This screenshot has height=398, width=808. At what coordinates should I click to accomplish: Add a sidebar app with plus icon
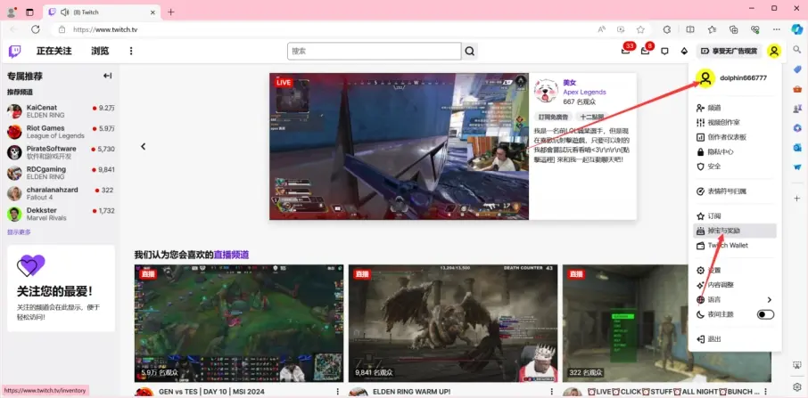[x=797, y=199]
